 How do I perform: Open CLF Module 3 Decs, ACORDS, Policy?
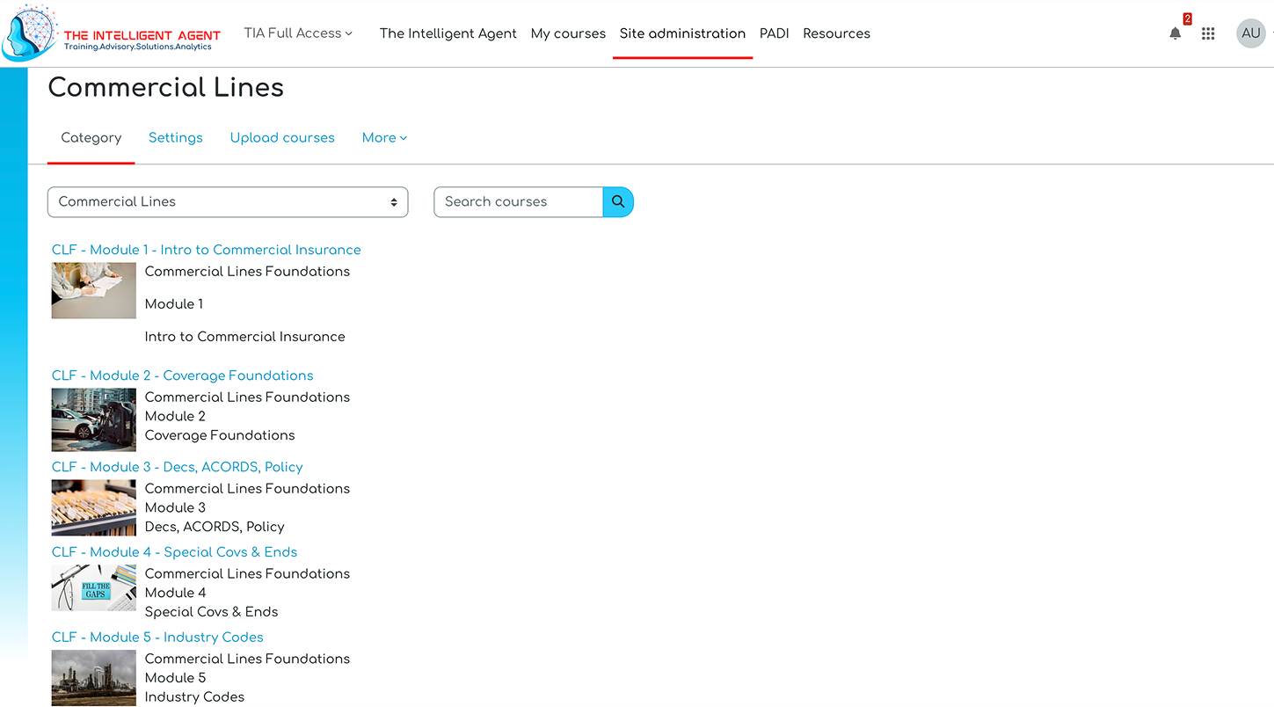coord(177,467)
